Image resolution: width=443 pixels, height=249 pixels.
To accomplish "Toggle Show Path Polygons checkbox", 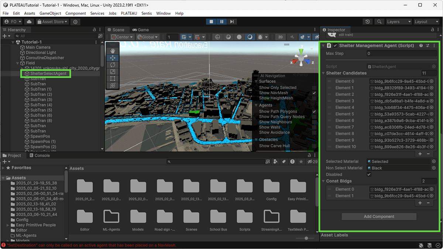I will (x=314, y=111).
